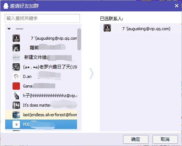Select contact 7 '(augusking@vip.qq.com) in left list
This screenshot has width=182, height=146.
click(x=41, y=38)
